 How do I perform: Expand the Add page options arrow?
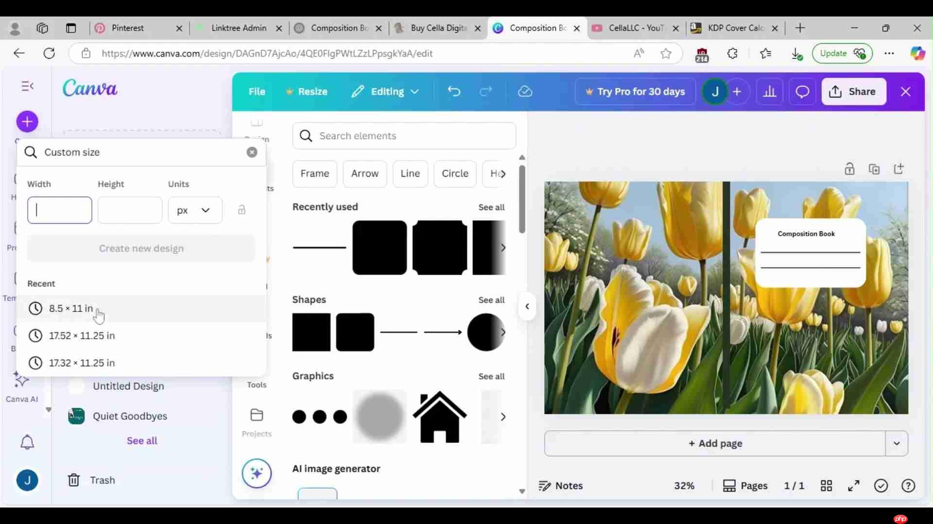pyautogui.click(x=897, y=443)
